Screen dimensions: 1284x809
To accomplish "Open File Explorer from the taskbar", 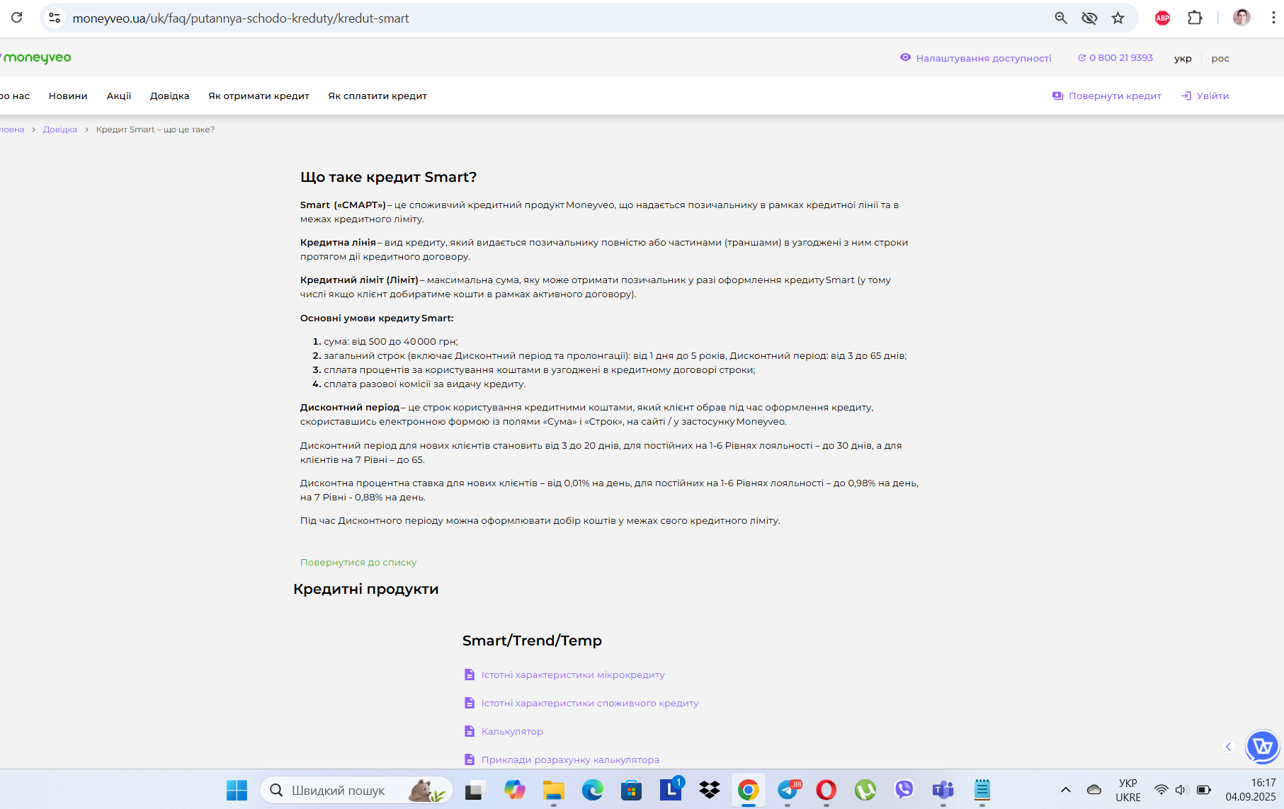I will point(554,790).
